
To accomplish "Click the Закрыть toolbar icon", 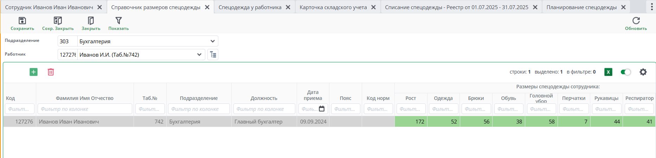I will click(91, 21).
